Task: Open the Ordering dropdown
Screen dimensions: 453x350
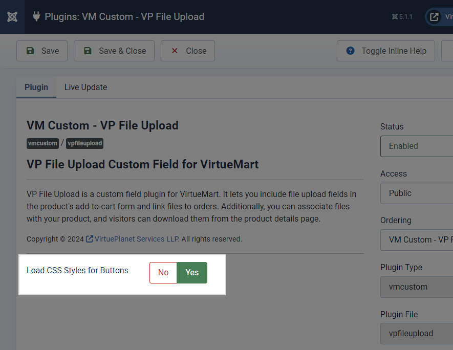Action: pyautogui.click(x=417, y=239)
